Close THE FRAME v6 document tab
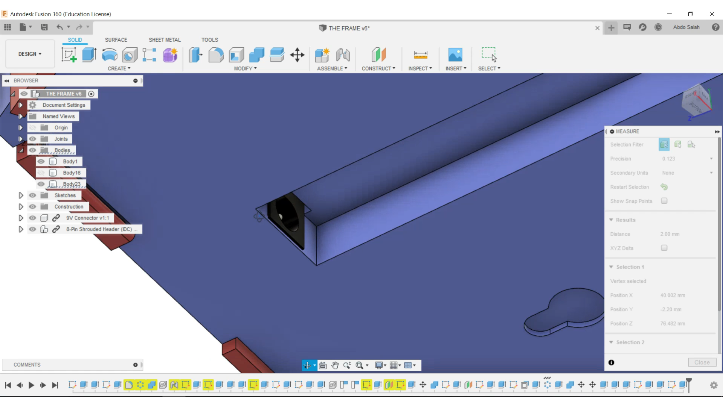The image size is (723, 406). [x=597, y=28]
